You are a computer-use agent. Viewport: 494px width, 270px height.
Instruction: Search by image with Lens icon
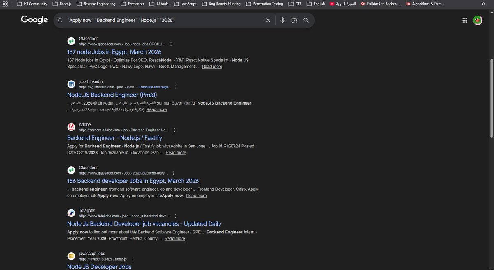tap(294, 20)
